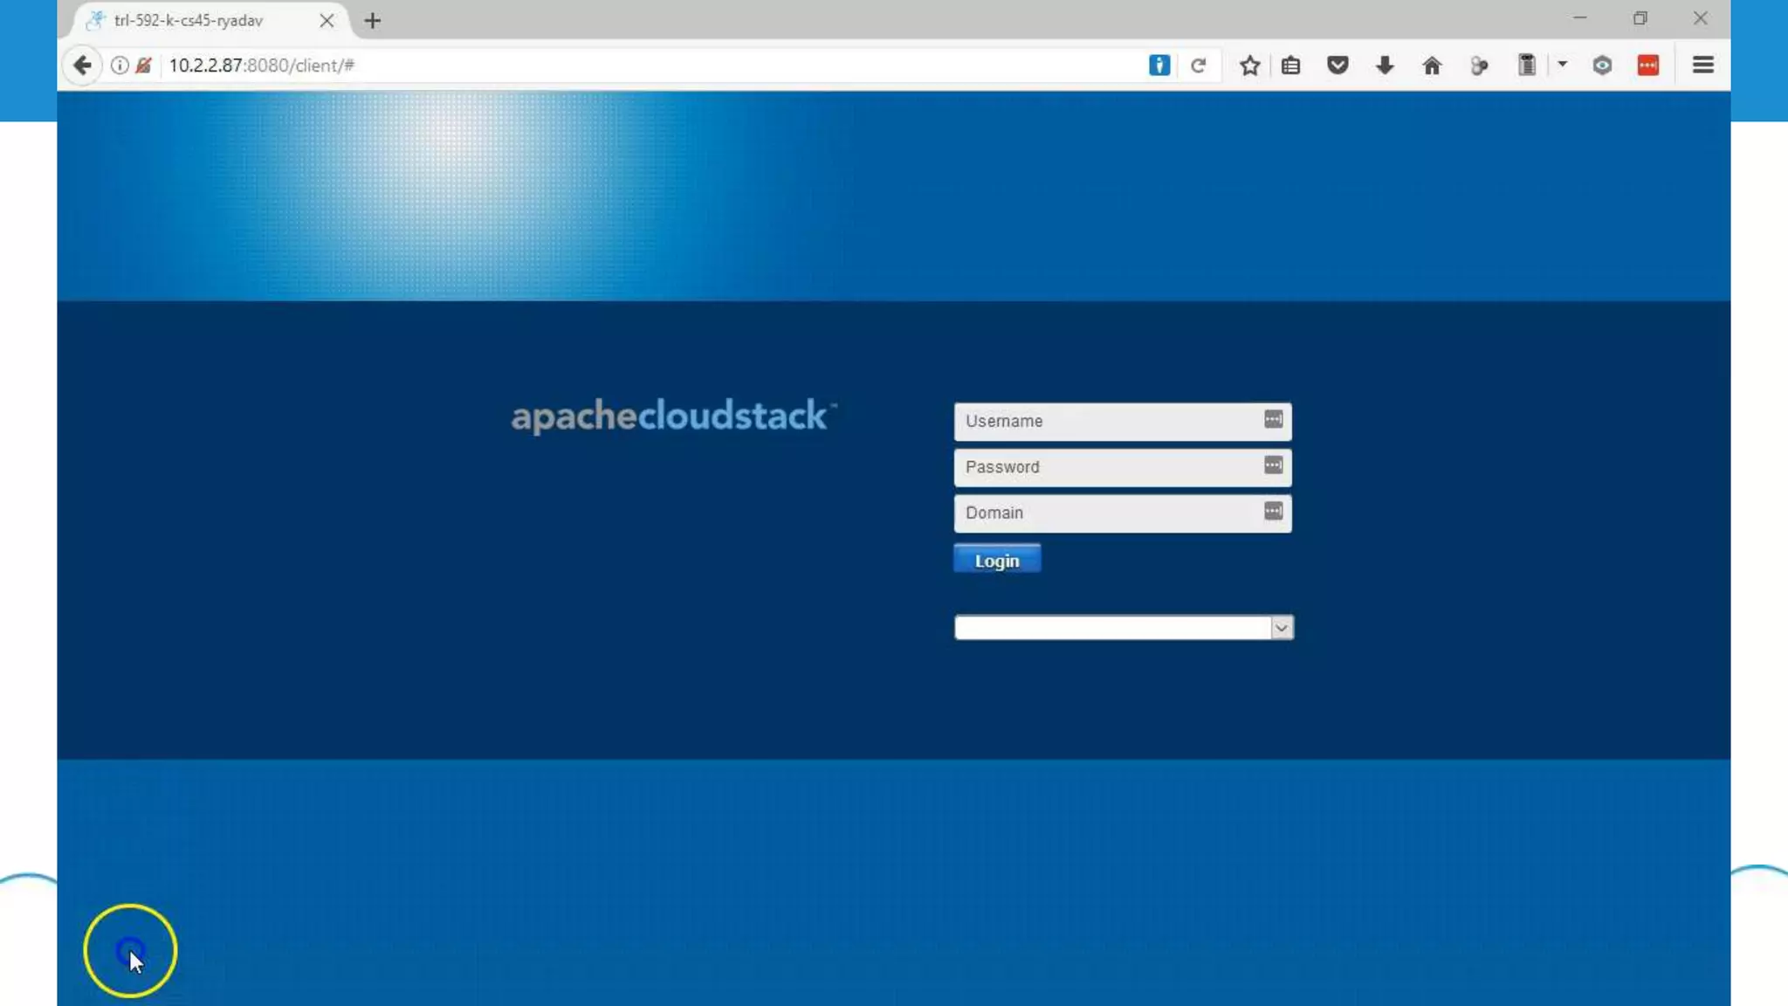Open the Firefox hamburger menu
The image size is (1788, 1006).
pyautogui.click(x=1702, y=65)
